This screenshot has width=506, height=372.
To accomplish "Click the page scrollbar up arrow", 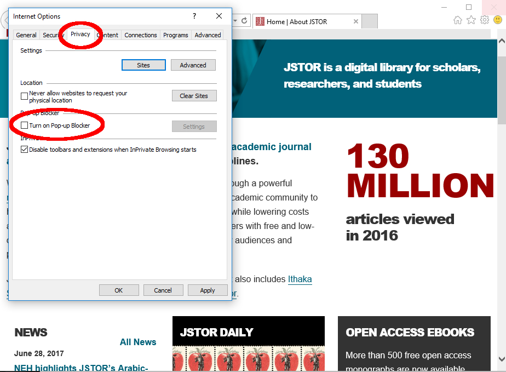I will click(x=502, y=41).
